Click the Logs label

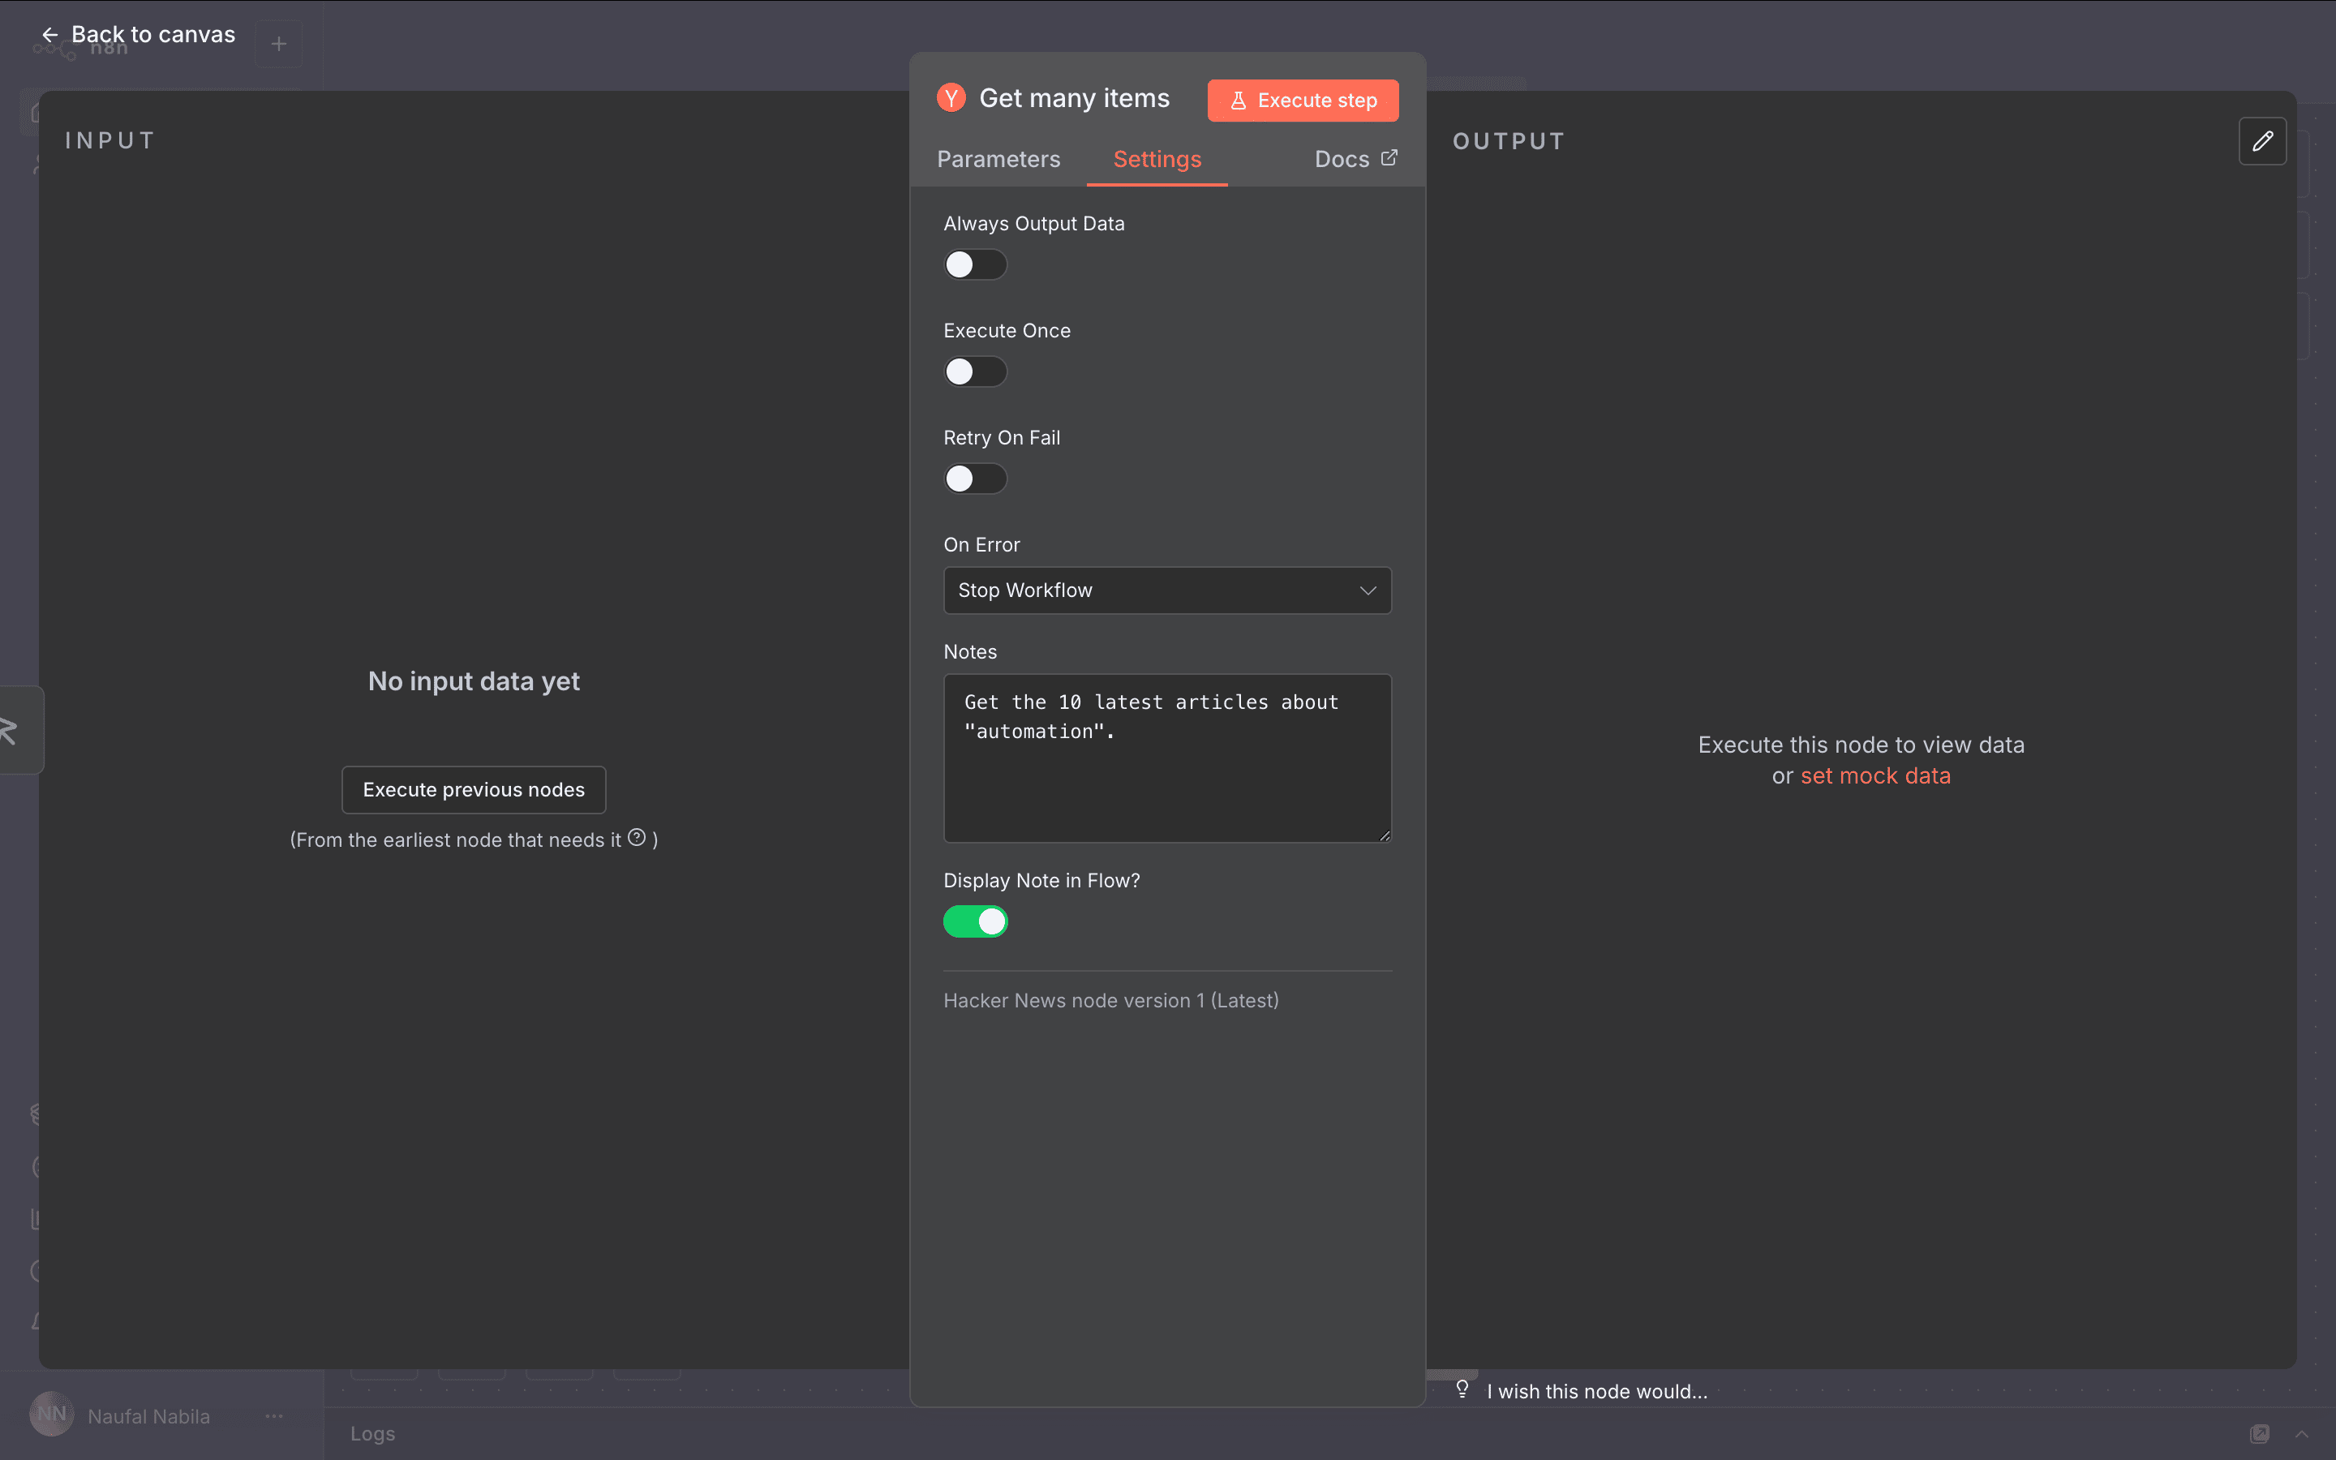pyautogui.click(x=372, y=1434)
